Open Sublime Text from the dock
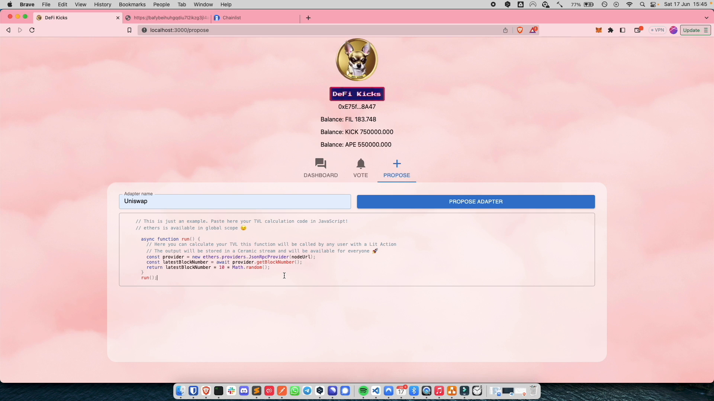 [x=257, y=391]
